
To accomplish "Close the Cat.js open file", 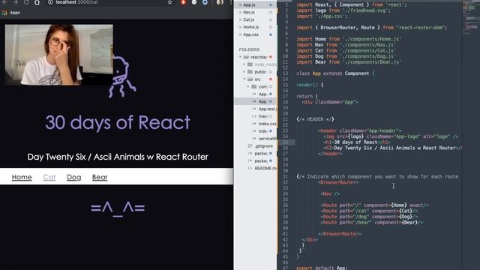I will click(x=240, y=19).
